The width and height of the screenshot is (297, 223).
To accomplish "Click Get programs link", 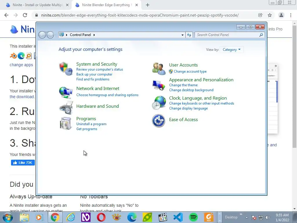I will [87, 129].
